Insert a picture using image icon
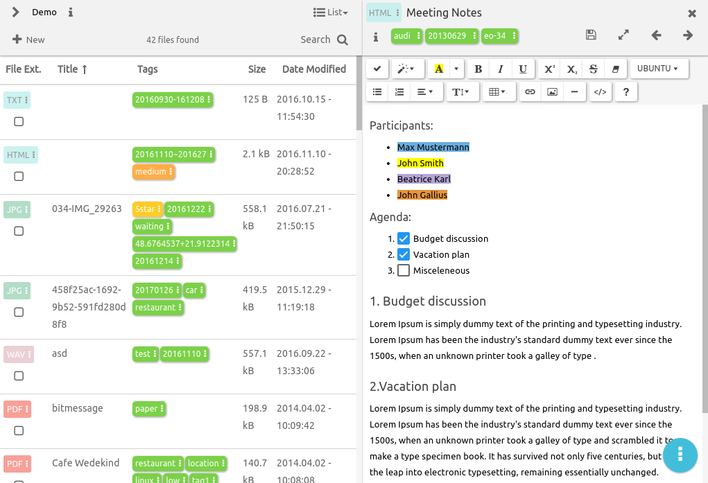Image resolution: width=708 pixels, height=483 pixels. [552, 91]
